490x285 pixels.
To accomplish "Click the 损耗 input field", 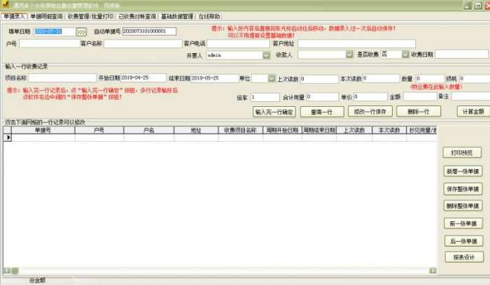I will (x=475, y=78).
